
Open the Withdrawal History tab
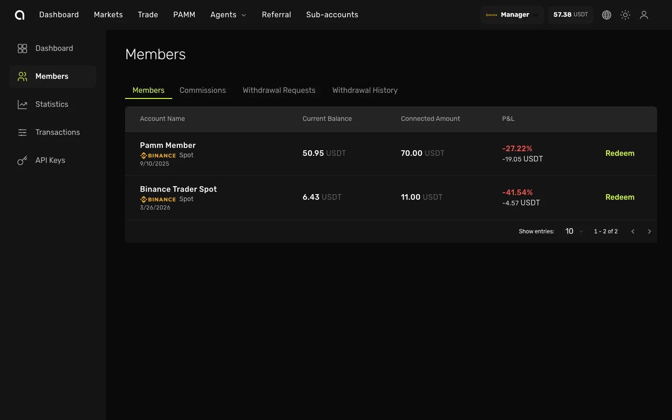click(x=364, y=91)
